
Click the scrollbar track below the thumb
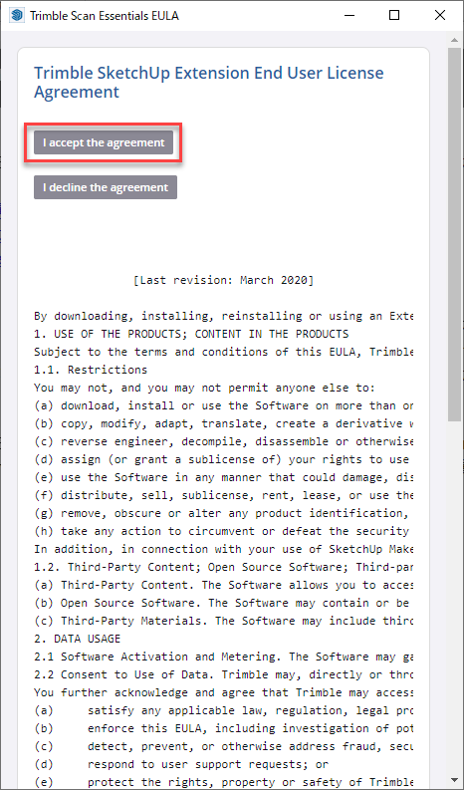pos(454,605)
